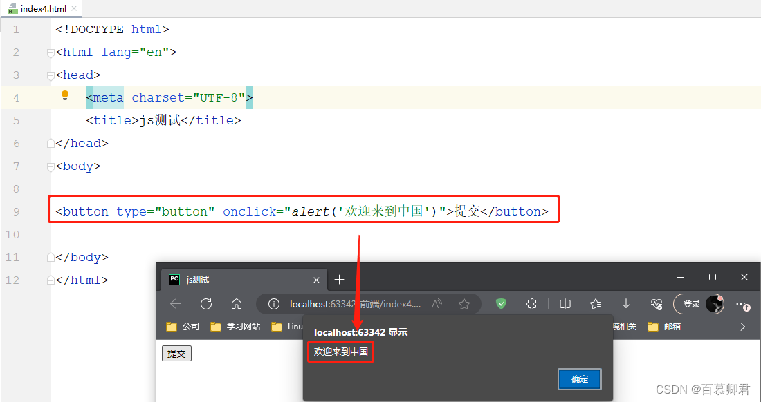This screenshot has height=402, width=761.
Task: Click the DOCTYPE html line
Action: 112,30
